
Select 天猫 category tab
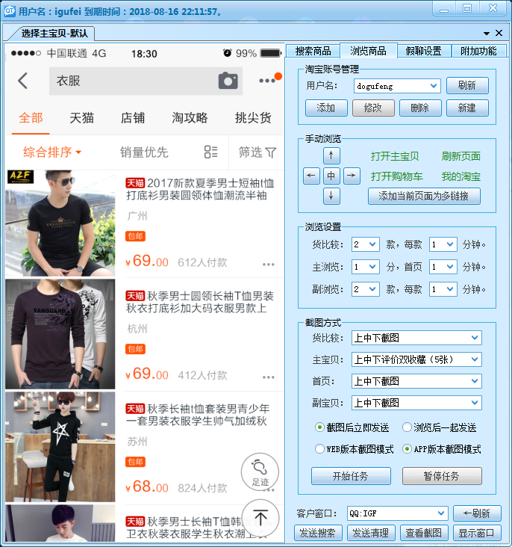pyautogui.click(x=82, y=118)
